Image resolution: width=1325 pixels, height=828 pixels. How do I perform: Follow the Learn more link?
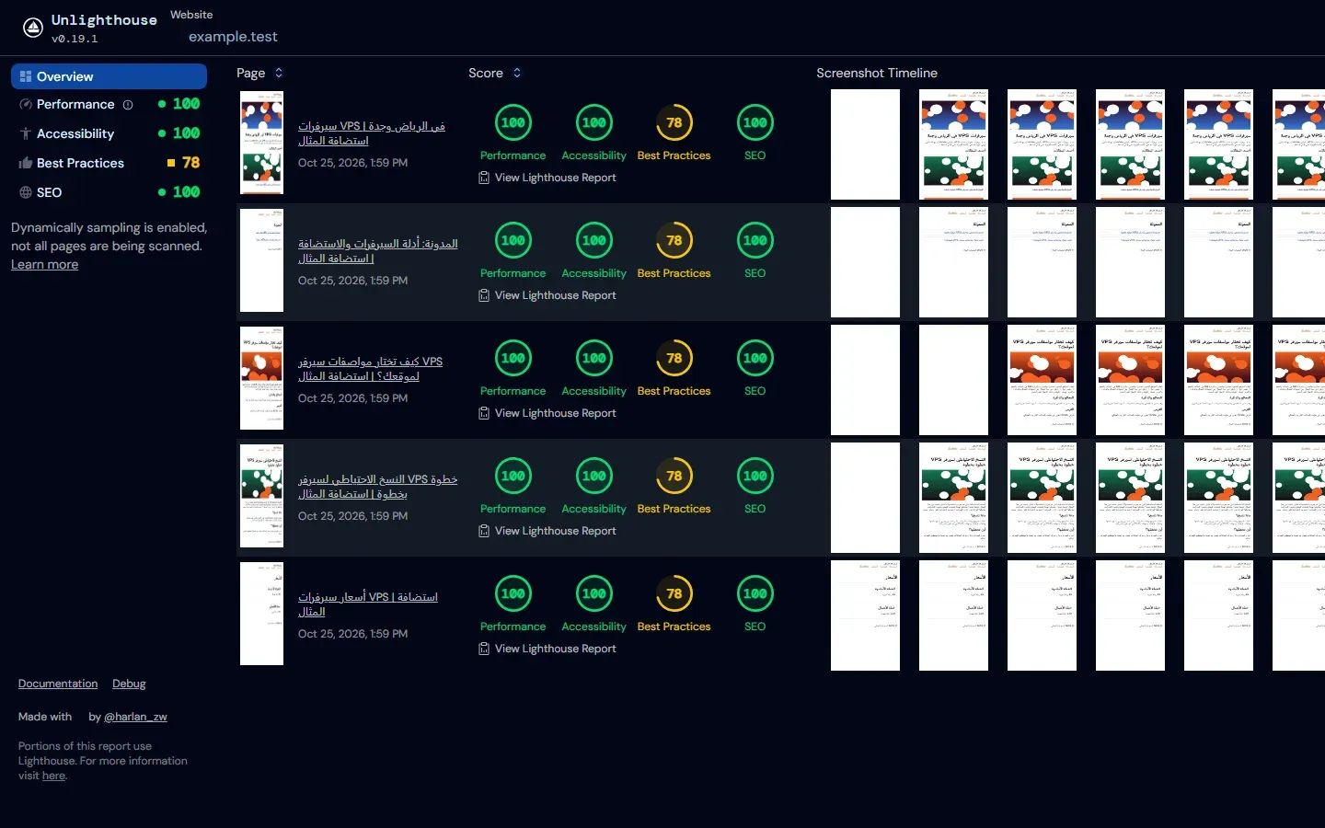44,265
